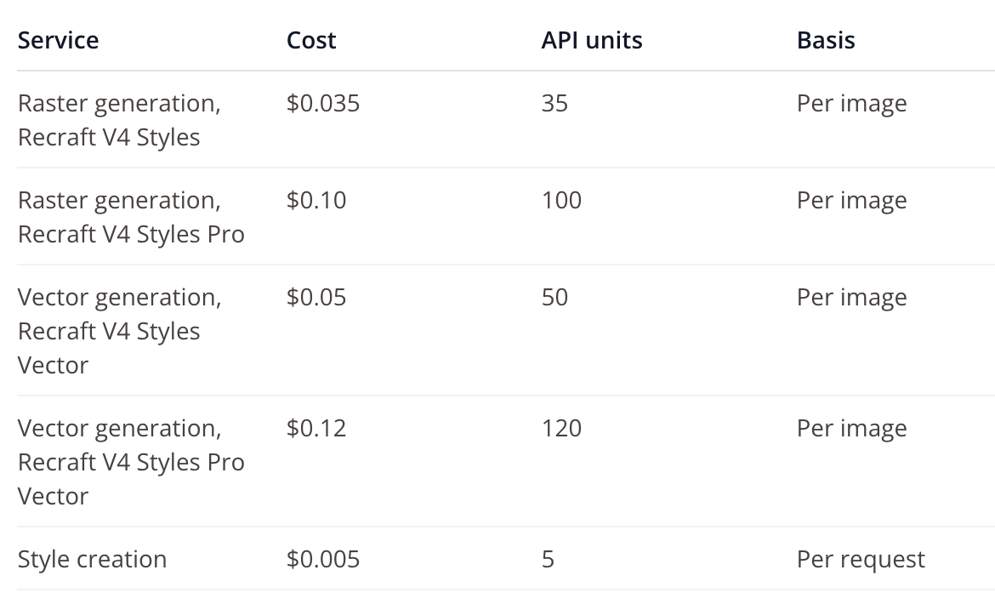Screen dimensions: 995x604
Task: Select Raster generation Recraft V4 Styles cell
Action: click(x=119, y=121)
